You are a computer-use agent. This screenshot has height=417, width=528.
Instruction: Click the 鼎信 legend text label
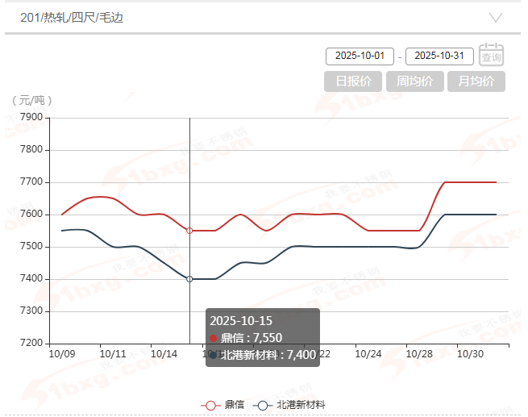(235, 405)
